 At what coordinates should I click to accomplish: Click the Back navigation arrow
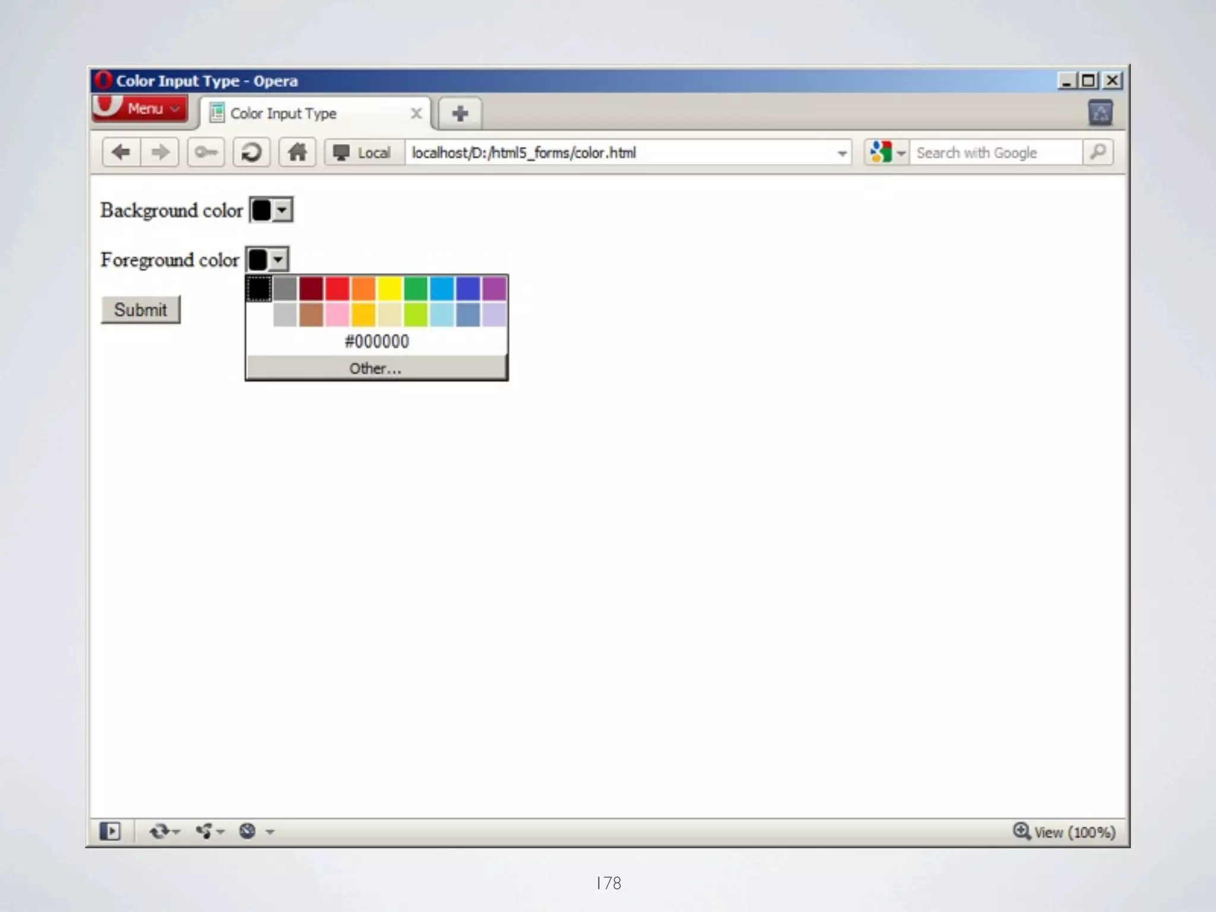(121, 153)
